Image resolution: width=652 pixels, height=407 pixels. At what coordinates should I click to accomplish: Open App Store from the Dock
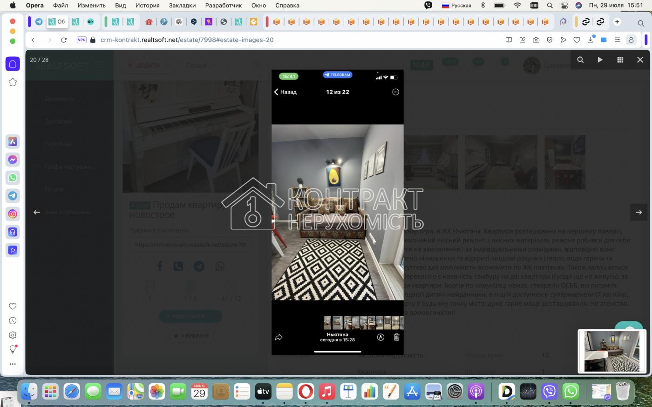pos(412,392)
